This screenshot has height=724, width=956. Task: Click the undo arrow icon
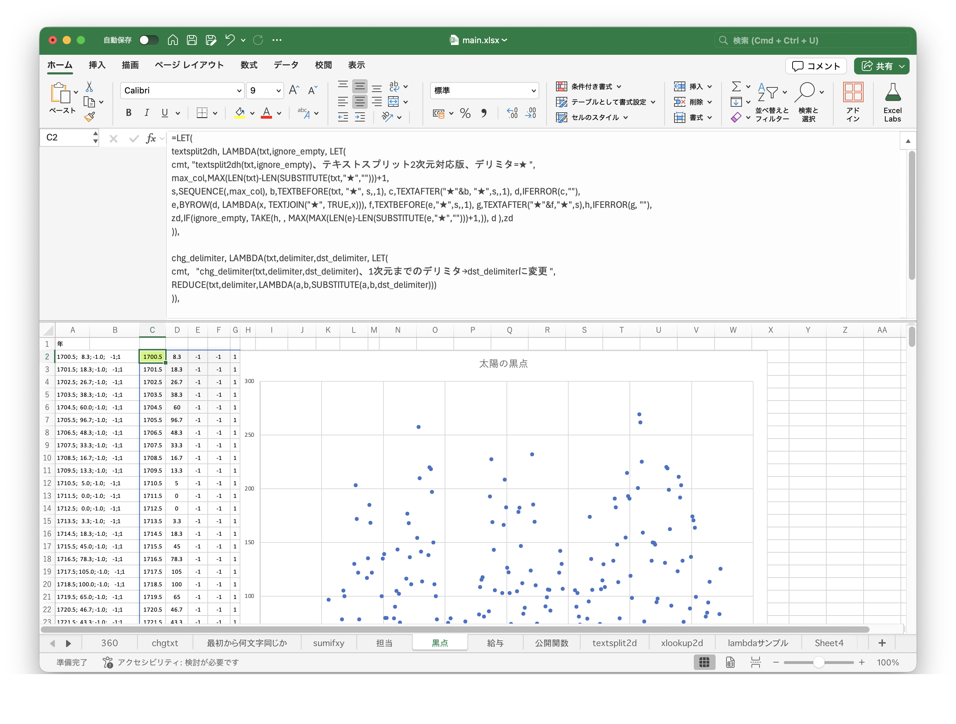tap(230, 40)
